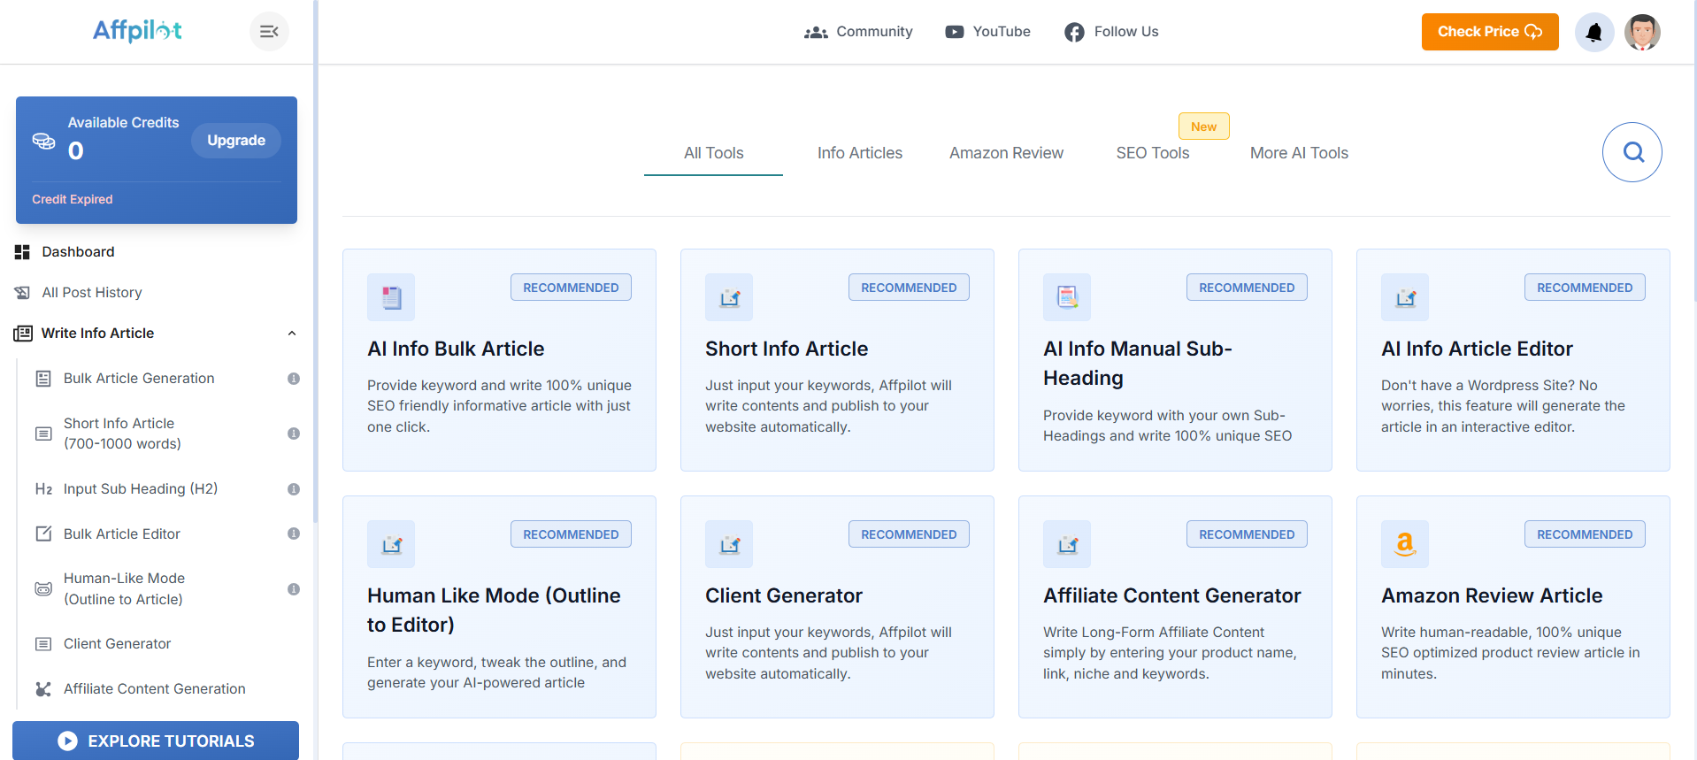Click the Affpilot logo
The image size is (1697, 760).
coord(137,31)
